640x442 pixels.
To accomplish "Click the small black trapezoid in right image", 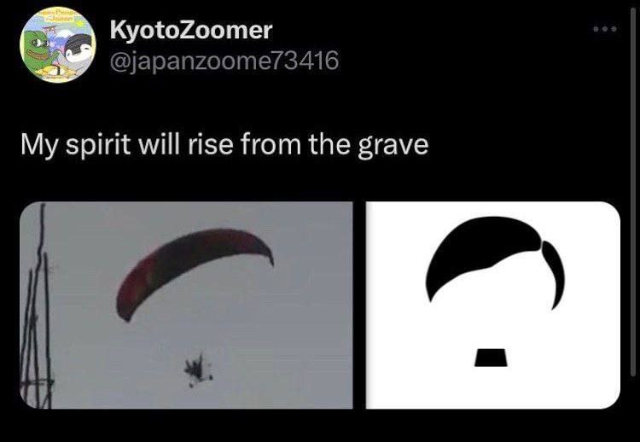I will 491,358.
